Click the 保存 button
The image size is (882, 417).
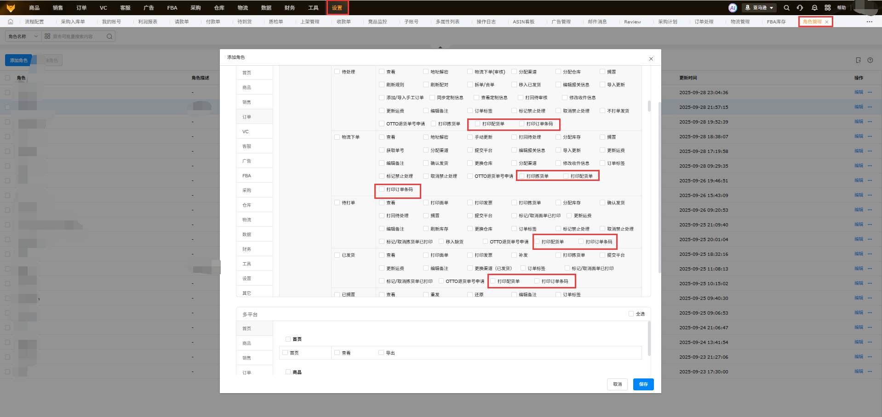643,384
